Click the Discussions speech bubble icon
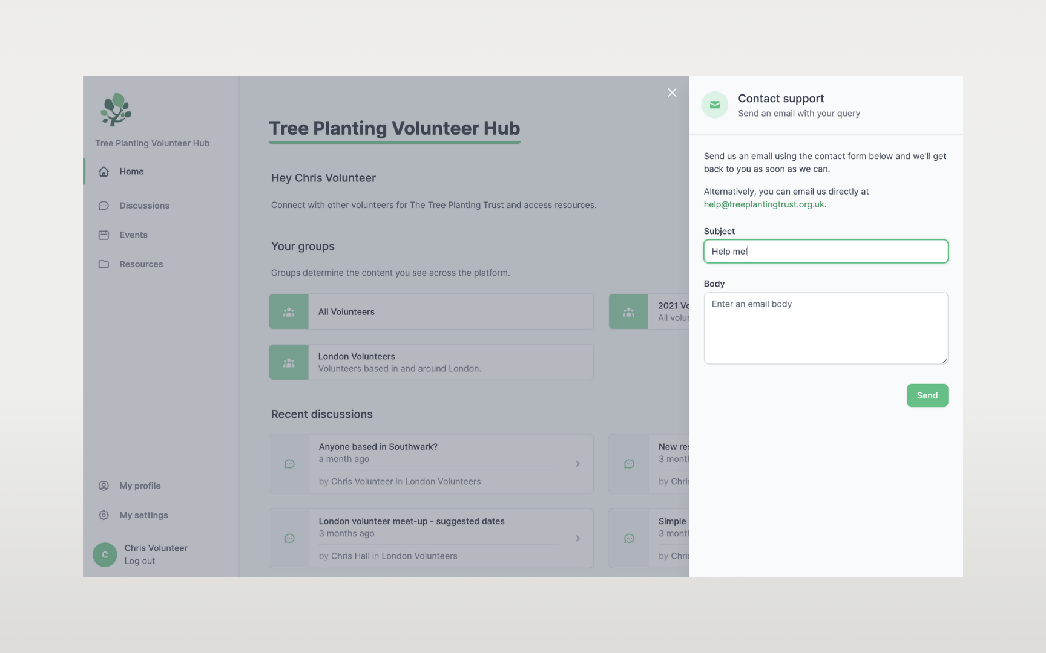This screenshot has height=653, width=1046. coord(104,206)
